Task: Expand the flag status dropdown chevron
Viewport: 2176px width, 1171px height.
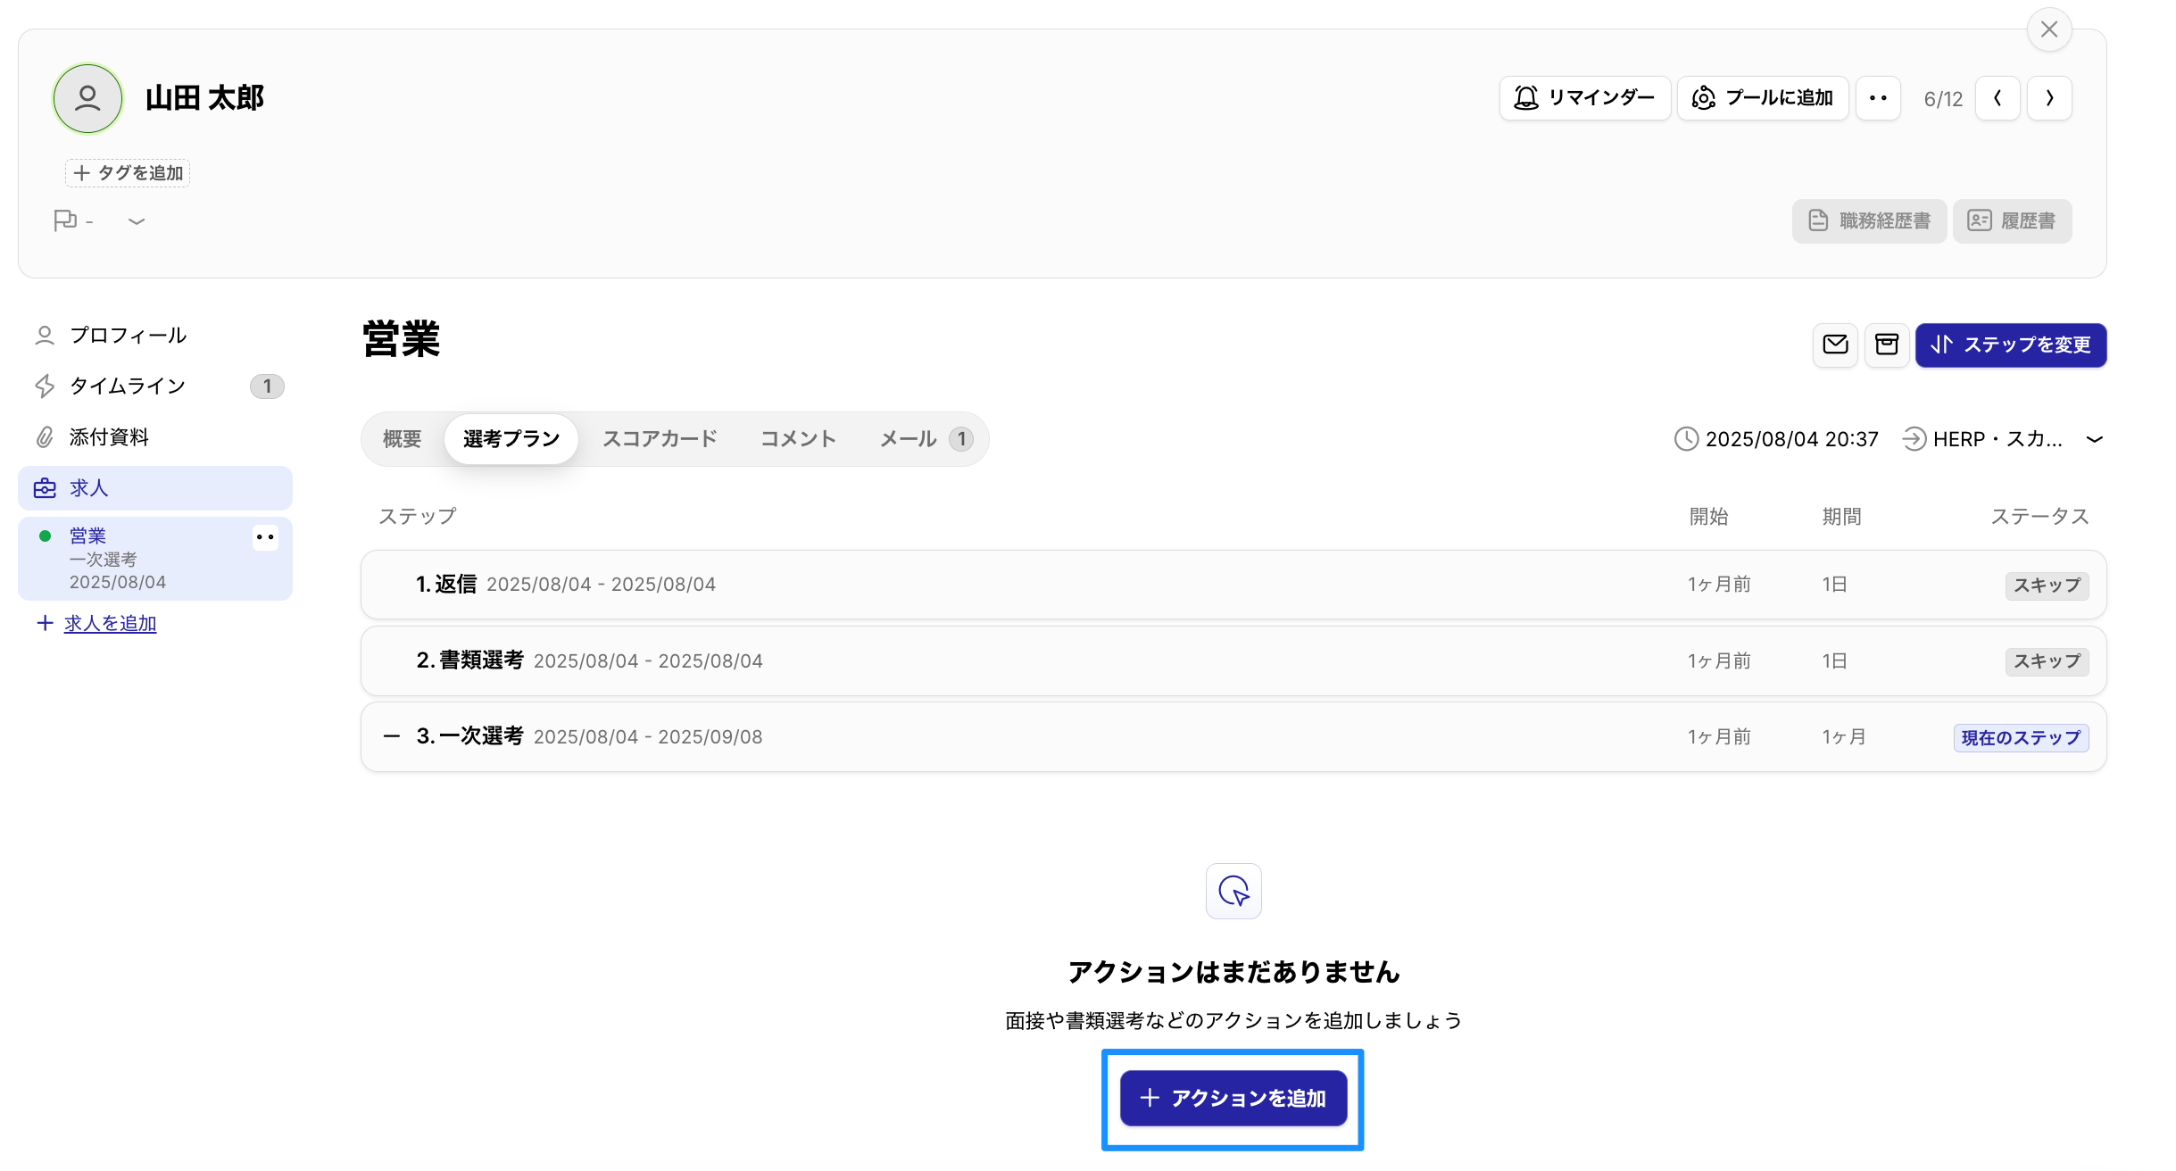Action: pos(136,220)
